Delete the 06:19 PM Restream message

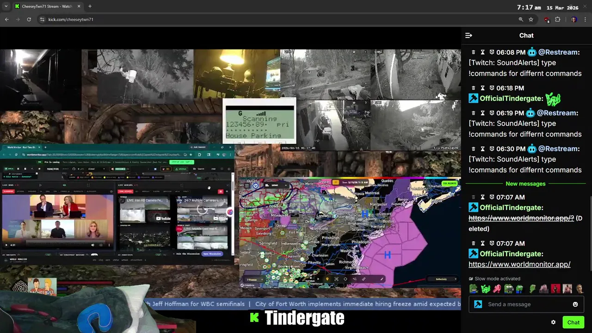click(x=473, y=113)
